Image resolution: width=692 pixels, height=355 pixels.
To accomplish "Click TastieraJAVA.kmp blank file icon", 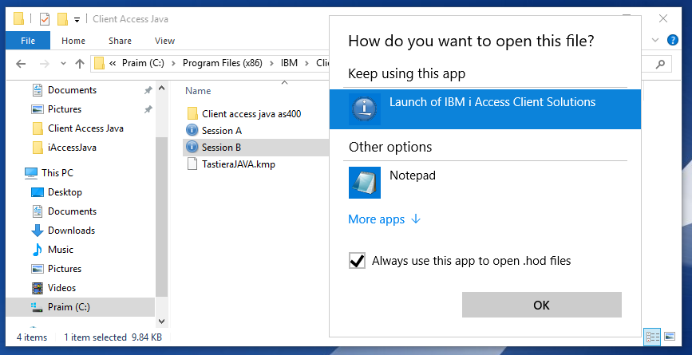I will (192, 164).
